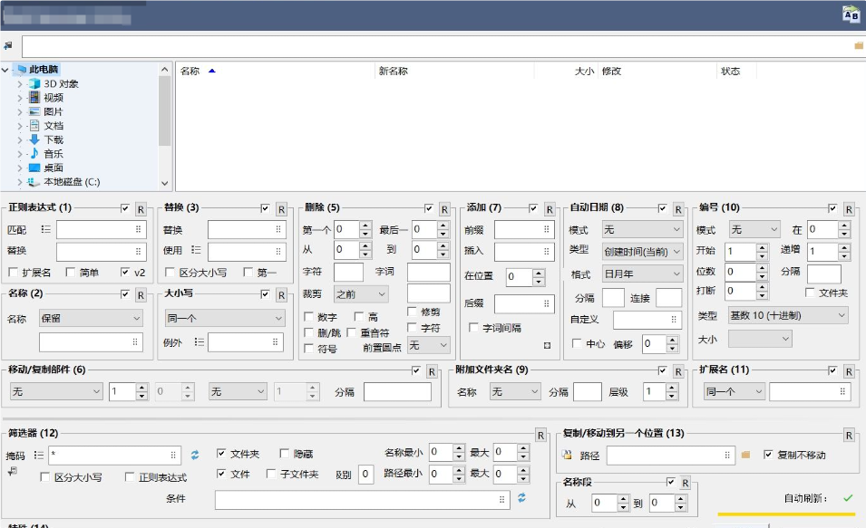Open the list icon next to 匹配

[x=46, y=229]
